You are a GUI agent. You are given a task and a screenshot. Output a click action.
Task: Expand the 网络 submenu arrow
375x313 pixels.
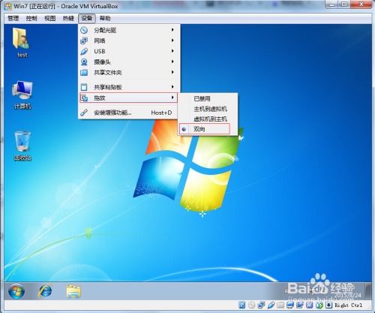pos(172,41)
